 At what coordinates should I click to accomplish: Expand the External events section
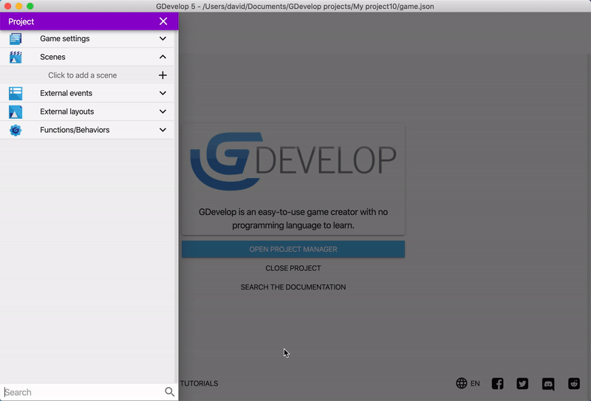coord(163,93)
